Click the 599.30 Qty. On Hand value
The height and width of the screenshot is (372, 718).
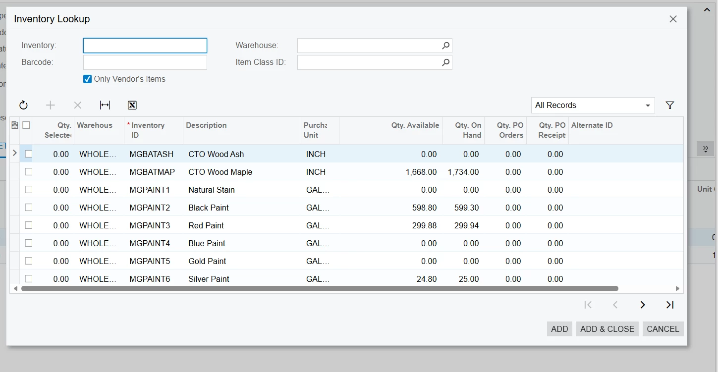pyautogui.click(x=466, y=208)
